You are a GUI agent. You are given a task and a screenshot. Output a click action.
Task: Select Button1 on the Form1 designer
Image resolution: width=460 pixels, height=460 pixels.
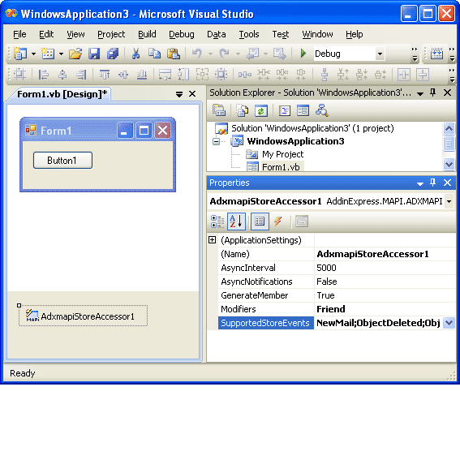pyautogui.click(x=62, y=161)
